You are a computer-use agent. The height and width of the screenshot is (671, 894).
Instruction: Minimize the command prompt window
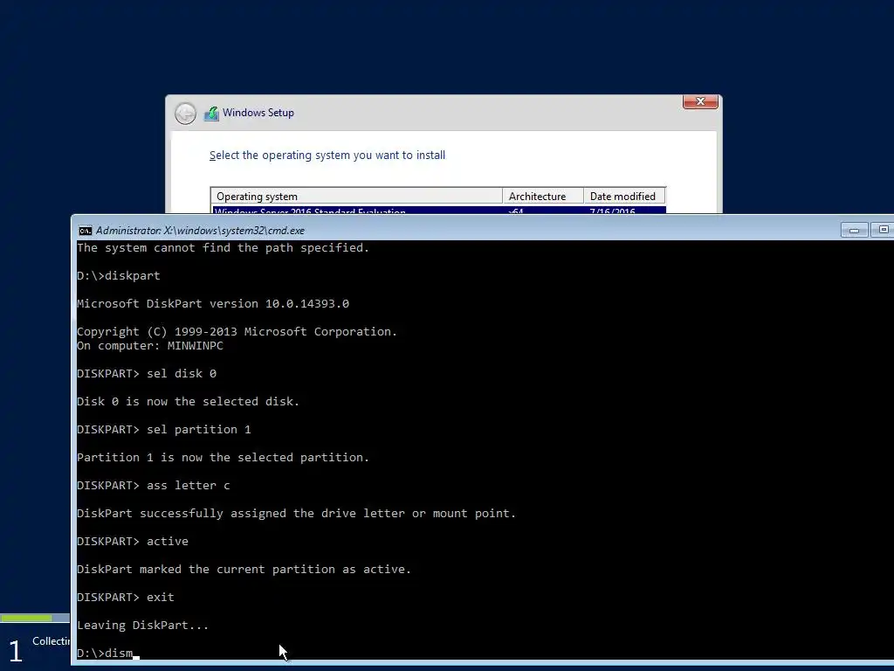854,230
